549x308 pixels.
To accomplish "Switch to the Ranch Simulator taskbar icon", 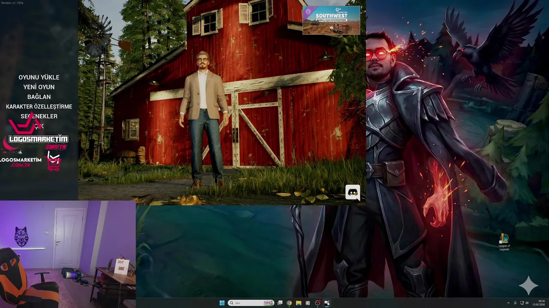I will [327, 303].
